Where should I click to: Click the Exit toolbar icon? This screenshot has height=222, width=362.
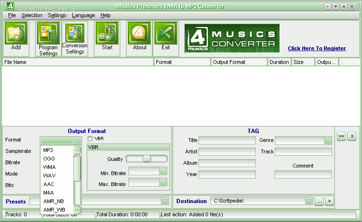pos(165,33)
